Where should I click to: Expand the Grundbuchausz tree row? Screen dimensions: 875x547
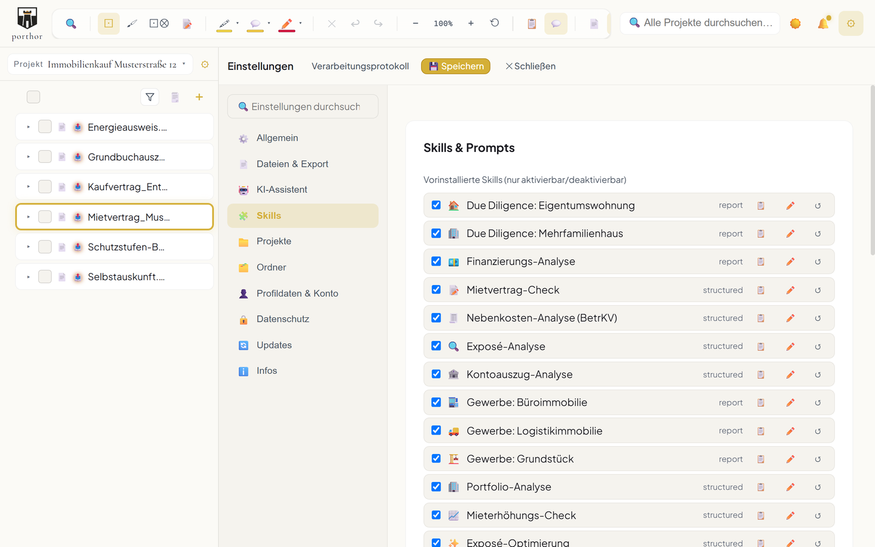click(x=29, y=157)
